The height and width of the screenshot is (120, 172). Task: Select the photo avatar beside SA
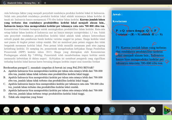click(132, 110)
